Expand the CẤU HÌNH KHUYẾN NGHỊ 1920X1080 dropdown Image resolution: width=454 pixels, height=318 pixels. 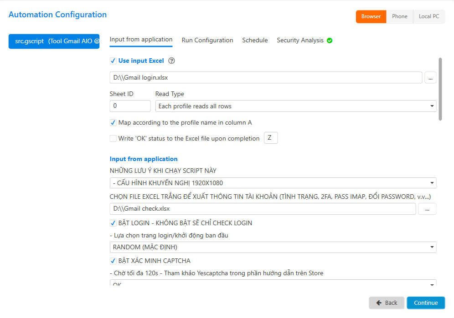pos(273,183)
